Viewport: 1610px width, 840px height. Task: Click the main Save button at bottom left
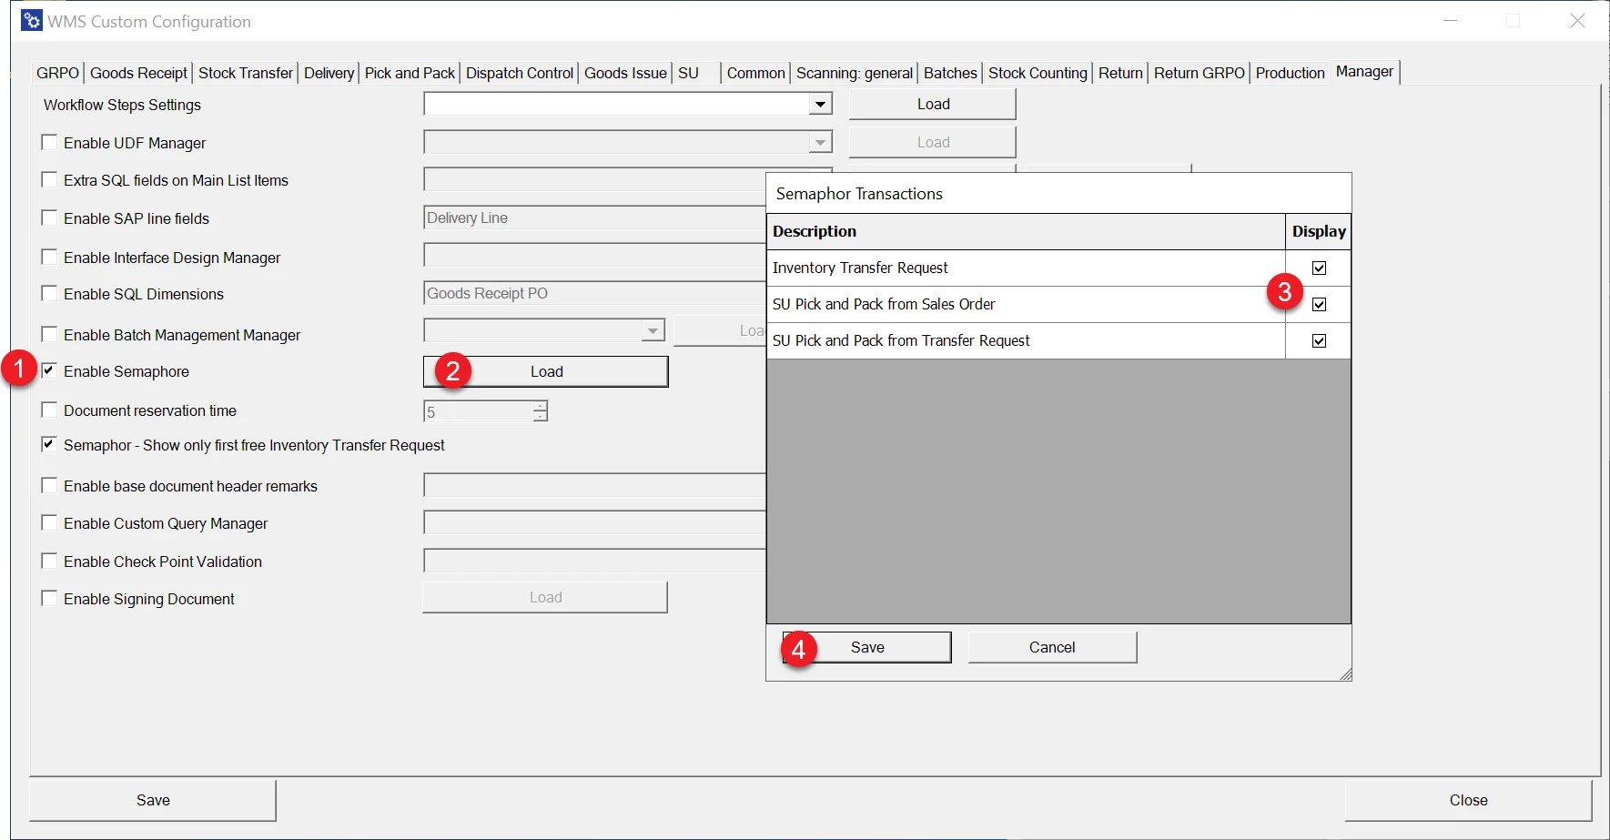[x=153, y=800]
